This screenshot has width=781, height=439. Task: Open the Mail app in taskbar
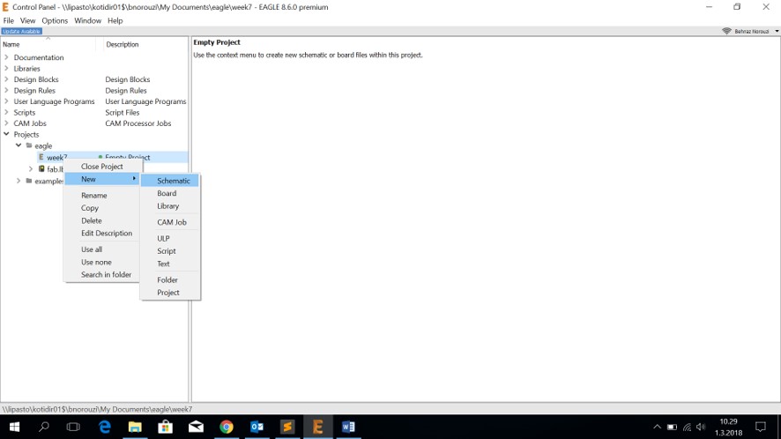tap(196, 427)
